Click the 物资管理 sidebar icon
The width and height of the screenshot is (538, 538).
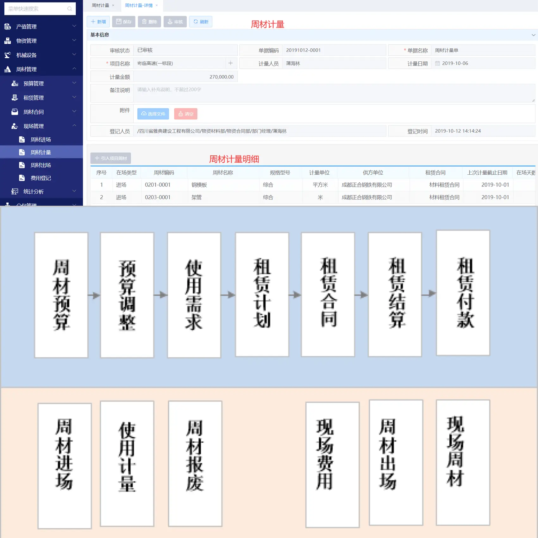[8, 41]
